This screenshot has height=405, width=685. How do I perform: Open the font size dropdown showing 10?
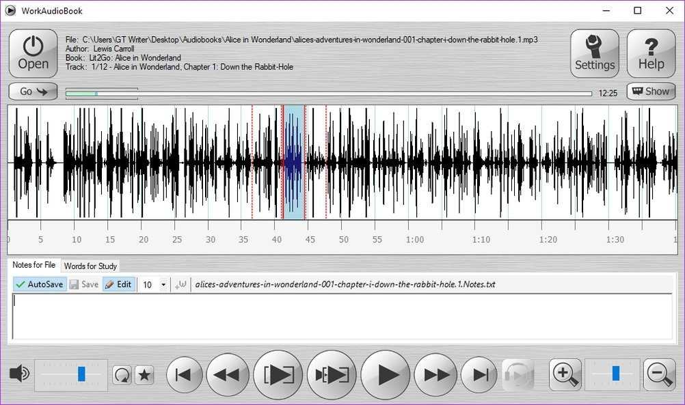163,284
